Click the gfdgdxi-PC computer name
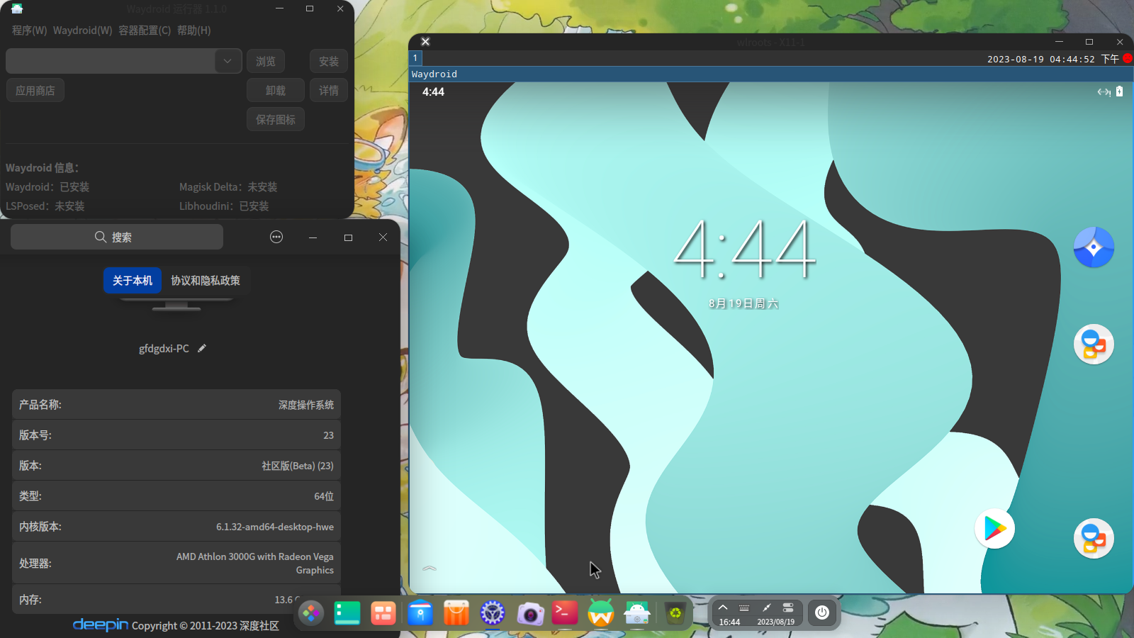Image resolution: width=1134 pixels, height=638 pixels. coord(164,348)
